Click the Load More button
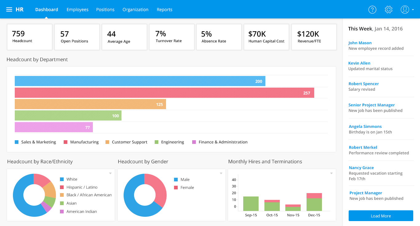The height and width of the screenshot is (226, 420). pyautogui.click(x=381, y=216)
